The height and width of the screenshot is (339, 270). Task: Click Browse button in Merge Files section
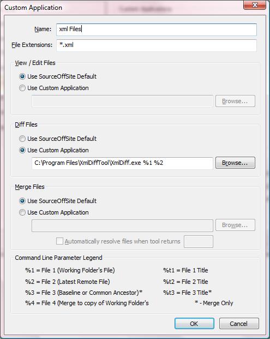coord(235,225)
